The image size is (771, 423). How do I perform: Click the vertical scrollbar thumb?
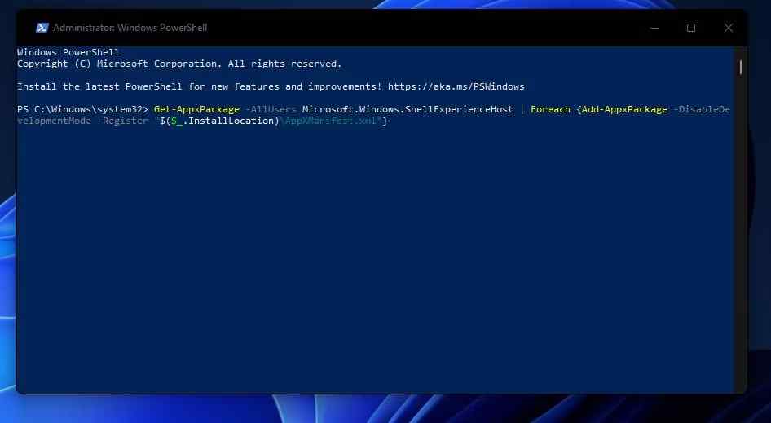pos(741,67)
